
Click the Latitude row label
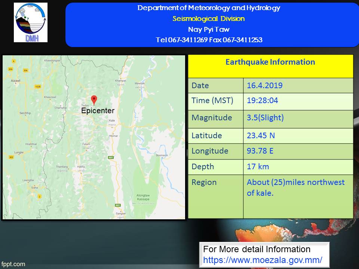click(206, 135)
